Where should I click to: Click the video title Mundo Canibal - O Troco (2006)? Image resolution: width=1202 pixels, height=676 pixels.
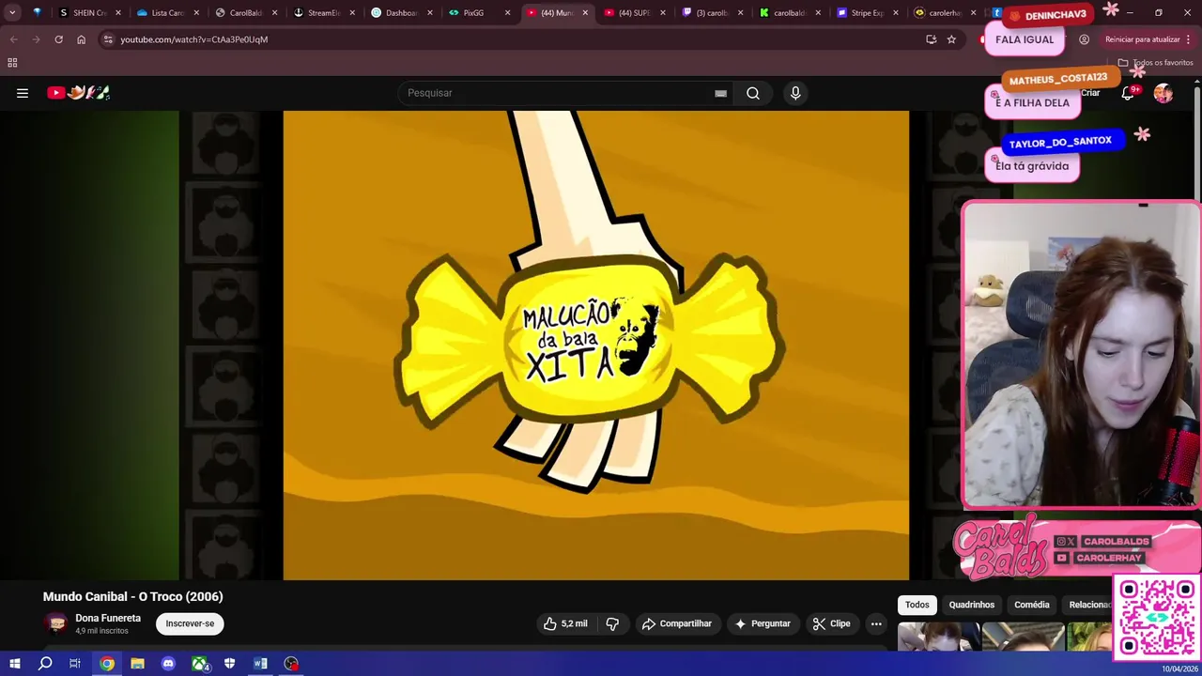point(132,596)
